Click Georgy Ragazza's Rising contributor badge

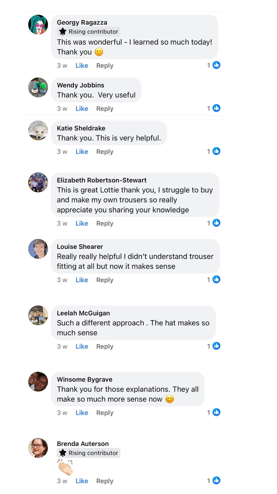coord(88,32)
